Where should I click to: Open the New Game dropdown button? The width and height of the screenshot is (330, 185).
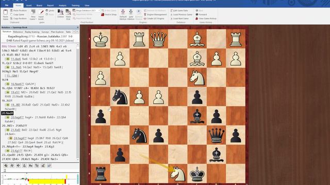click(x=33, y=14)
